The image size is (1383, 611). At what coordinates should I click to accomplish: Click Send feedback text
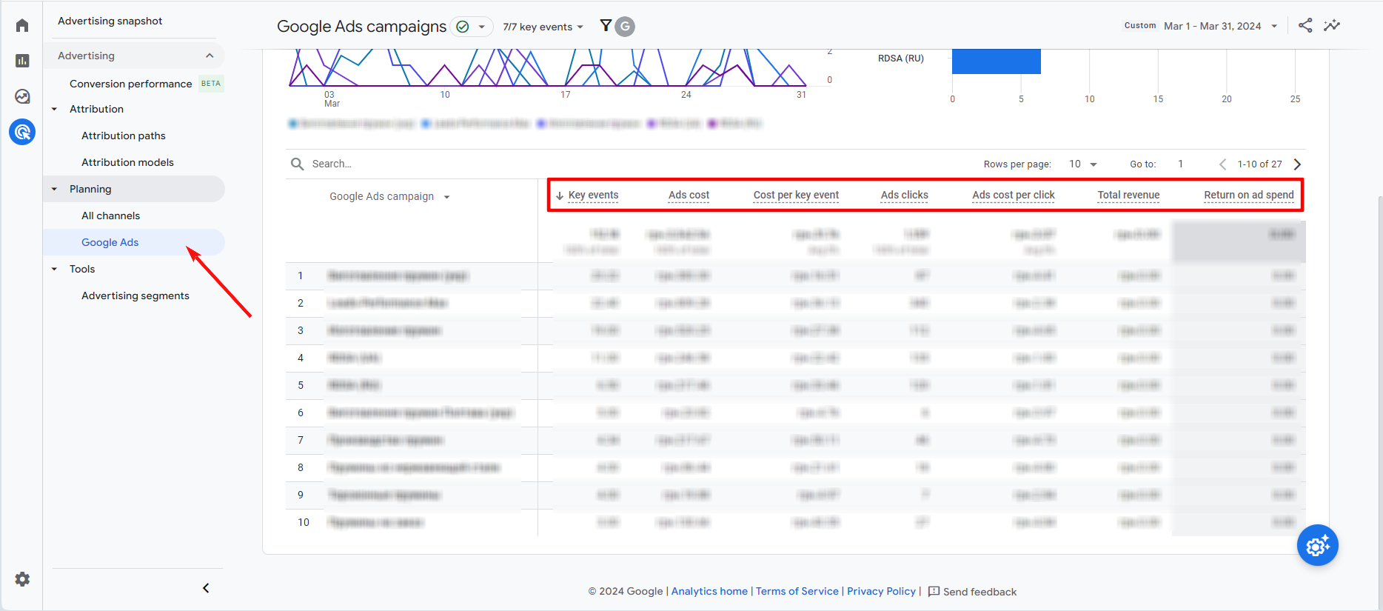[x=980, y=592]
